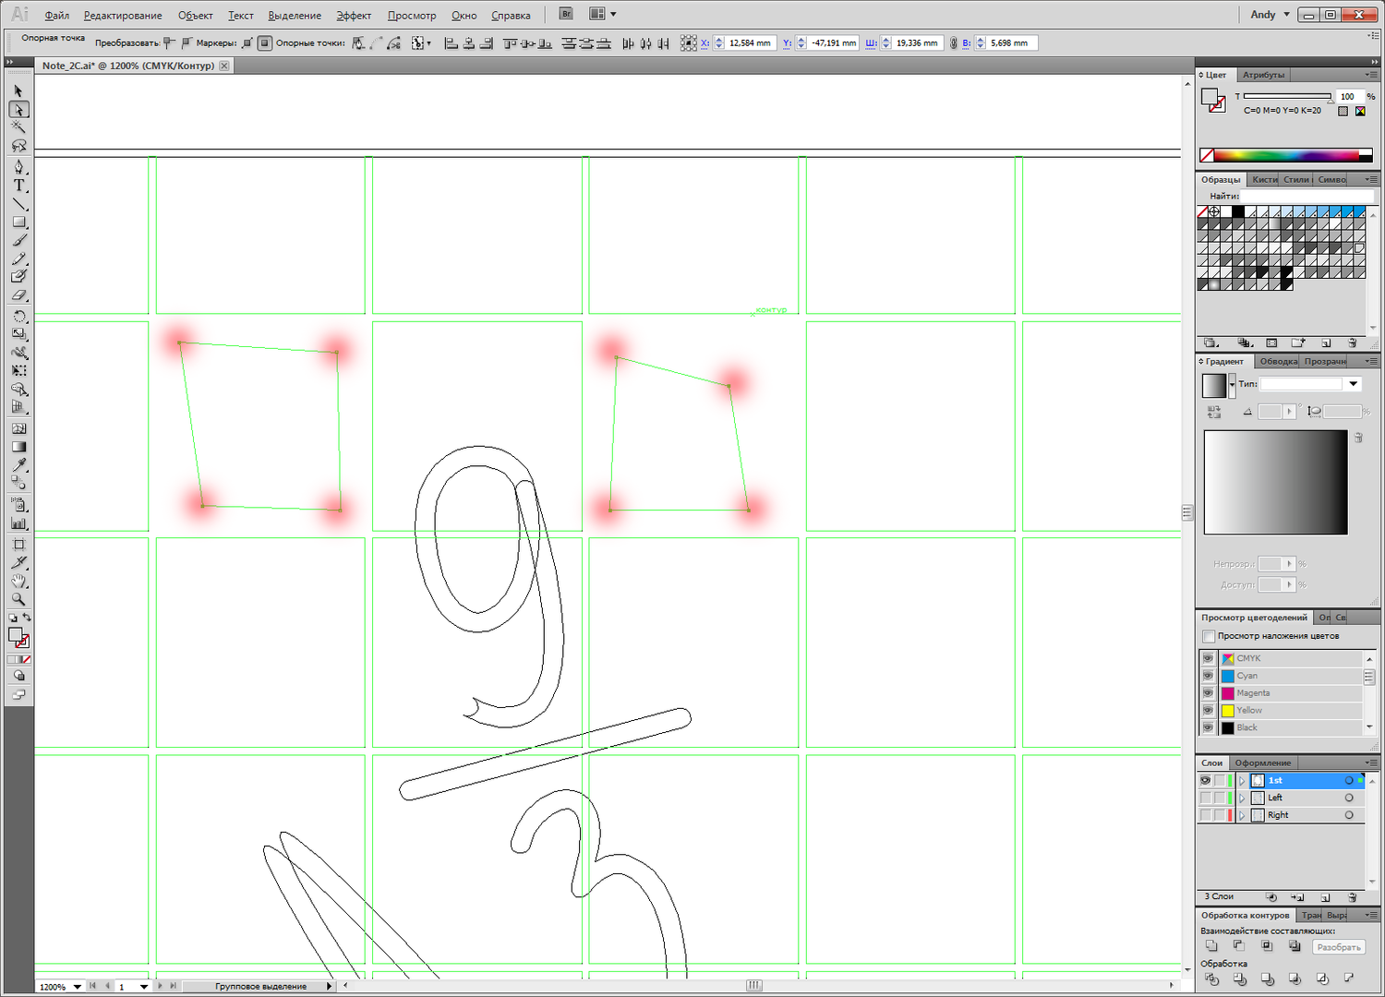Hide the 1st layer
Screen dimensions: 1385x997
pos(1206,781)
